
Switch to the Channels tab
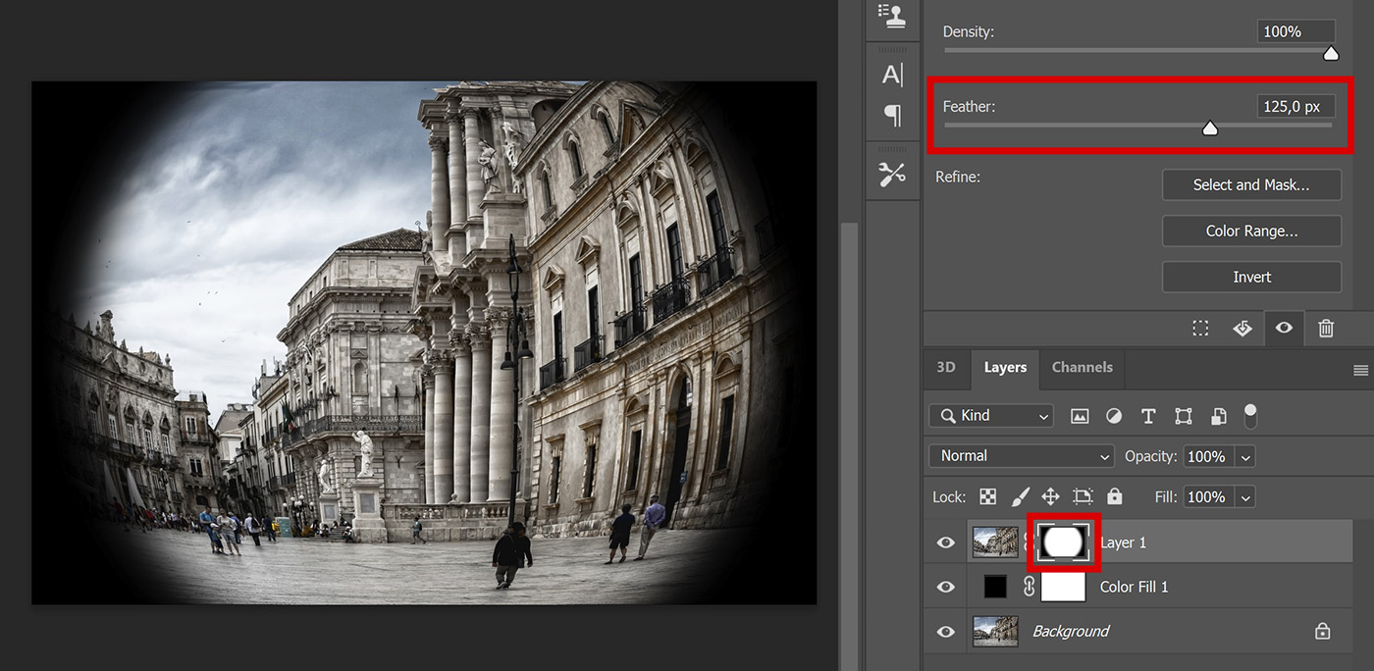pos(1082,368)
